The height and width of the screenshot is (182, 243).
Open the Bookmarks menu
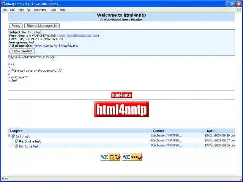[x=40, y=10]
